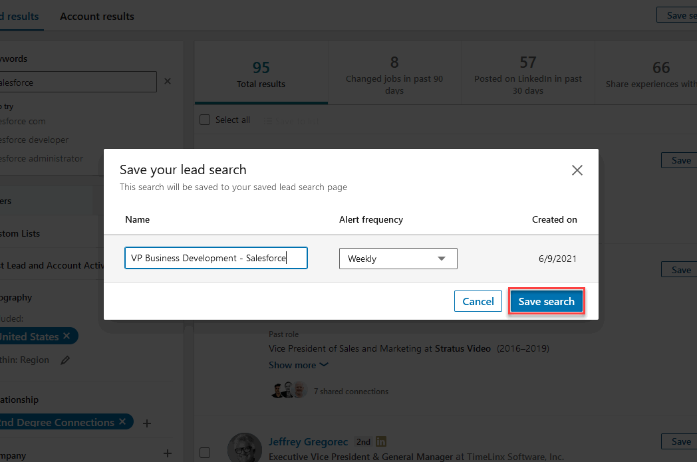Viewport: 697px width, 462px height.
Task: Expand Show more for past role
Action: (298, 365)
